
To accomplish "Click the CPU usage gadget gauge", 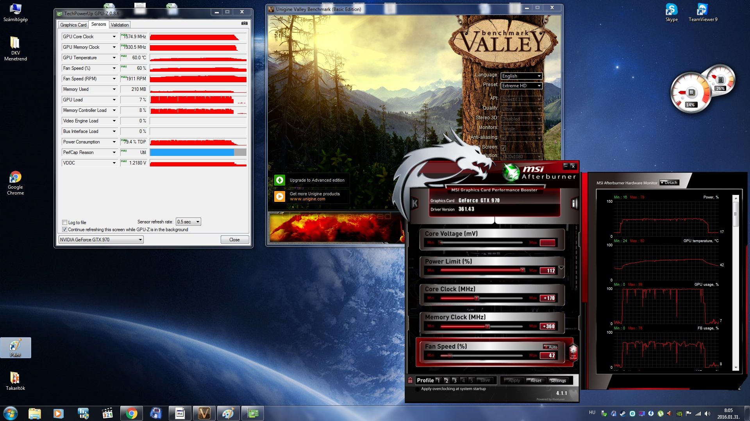I will 691,93.
